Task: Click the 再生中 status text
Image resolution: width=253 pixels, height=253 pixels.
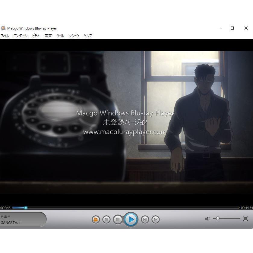Action: click(5, 217)
